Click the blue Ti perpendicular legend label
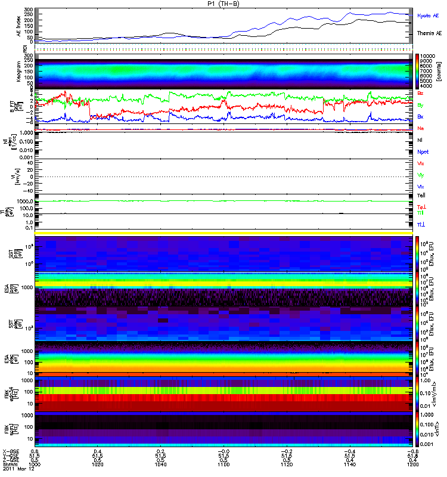447x477 pixels. click(421, 225)
